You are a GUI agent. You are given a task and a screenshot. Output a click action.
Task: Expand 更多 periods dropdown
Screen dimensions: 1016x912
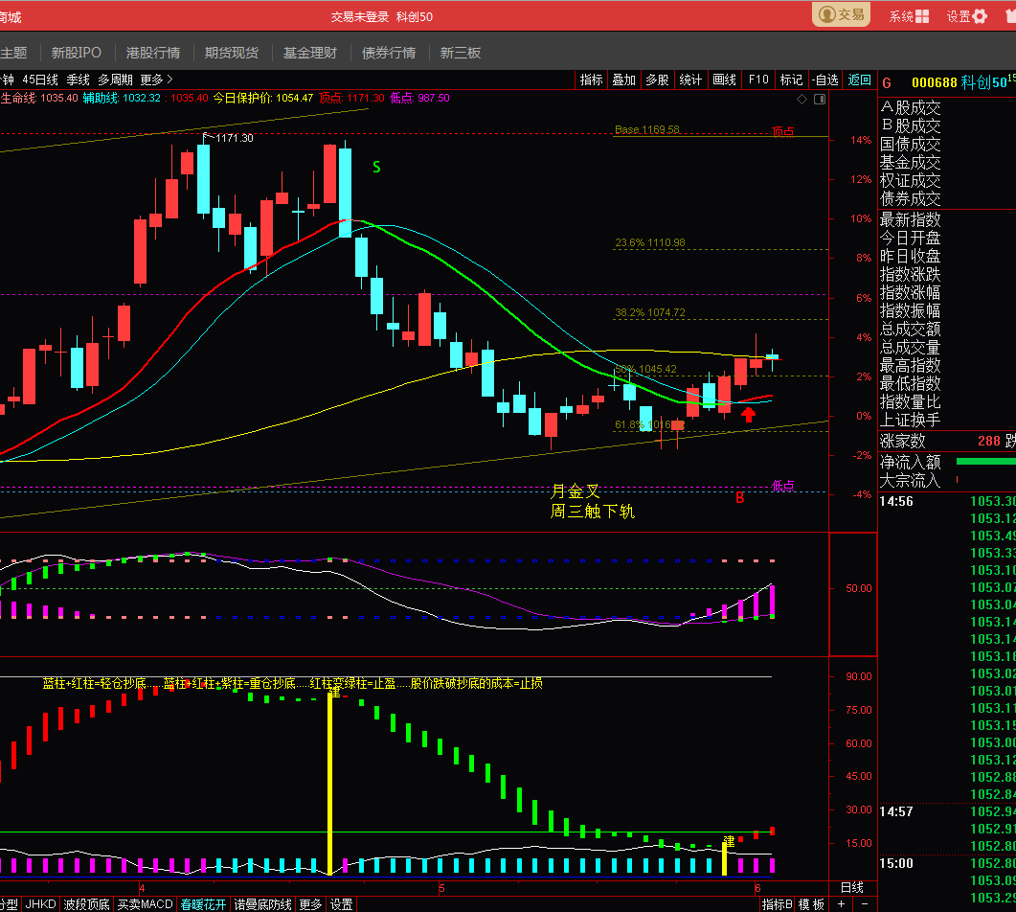pyautogui.click(x=156, y=80)
